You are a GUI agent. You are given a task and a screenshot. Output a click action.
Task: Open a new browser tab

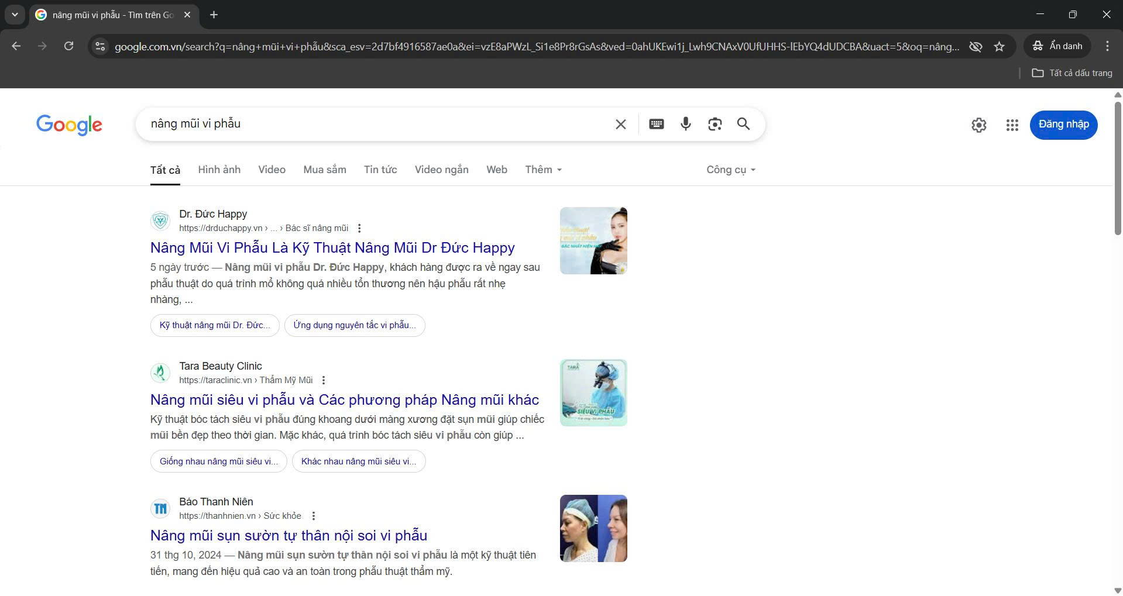tap(214, 15)
